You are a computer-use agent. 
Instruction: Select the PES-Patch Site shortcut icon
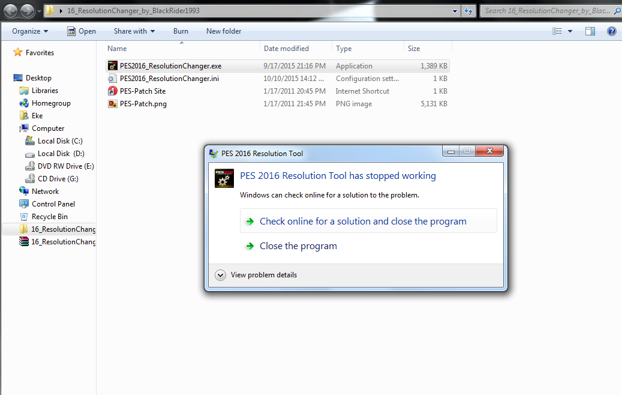(113, 91)
